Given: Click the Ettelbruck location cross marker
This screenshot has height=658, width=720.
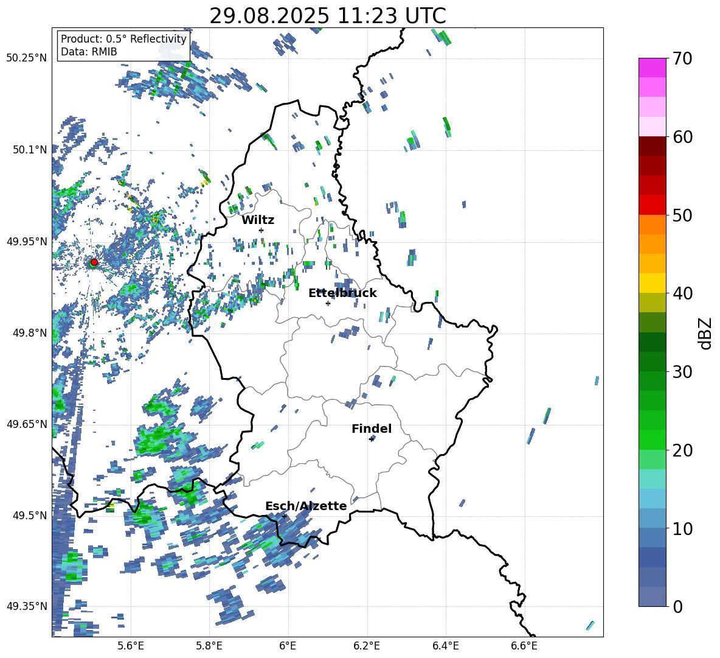Looking at the screenshot, I should coord(328,303).
